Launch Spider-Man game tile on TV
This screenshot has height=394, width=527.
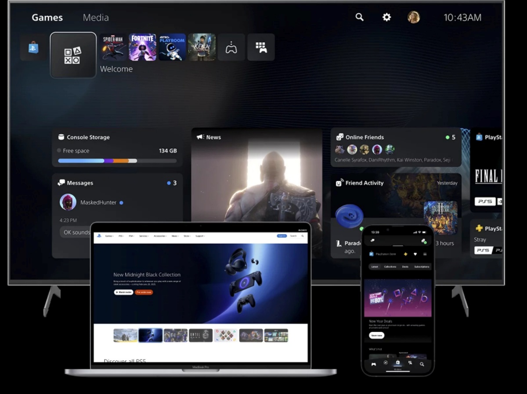tap(113, 47)
